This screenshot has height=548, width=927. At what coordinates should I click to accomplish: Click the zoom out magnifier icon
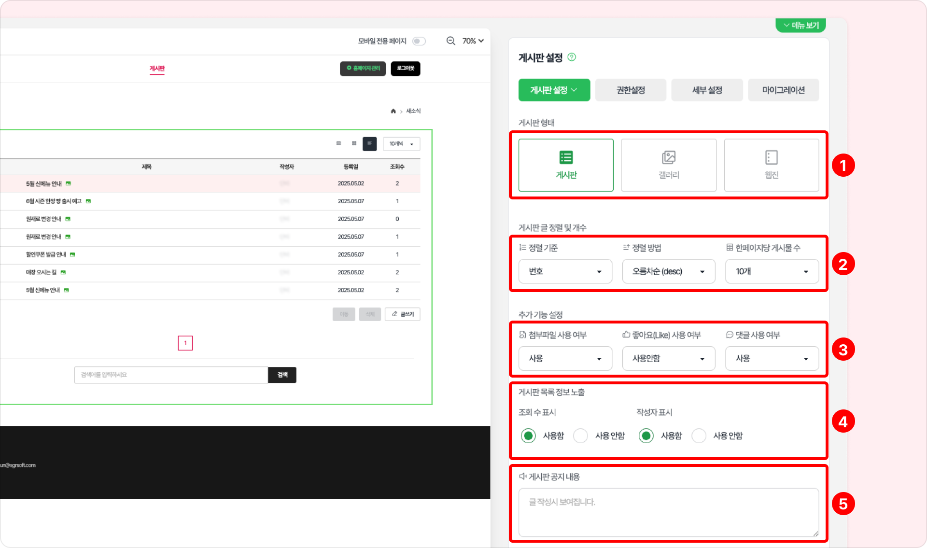(450, 41)
